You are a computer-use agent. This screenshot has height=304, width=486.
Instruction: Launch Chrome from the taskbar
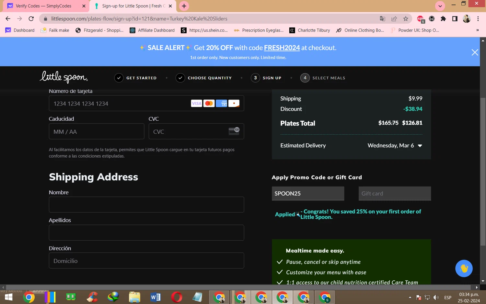pos(29,297)
